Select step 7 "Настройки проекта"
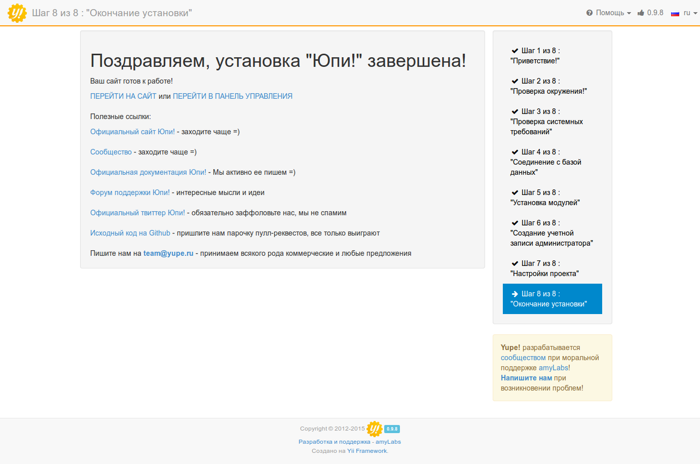Image resolution: width=700 pixels, height=464 pixels. click(x=545, y=268)
